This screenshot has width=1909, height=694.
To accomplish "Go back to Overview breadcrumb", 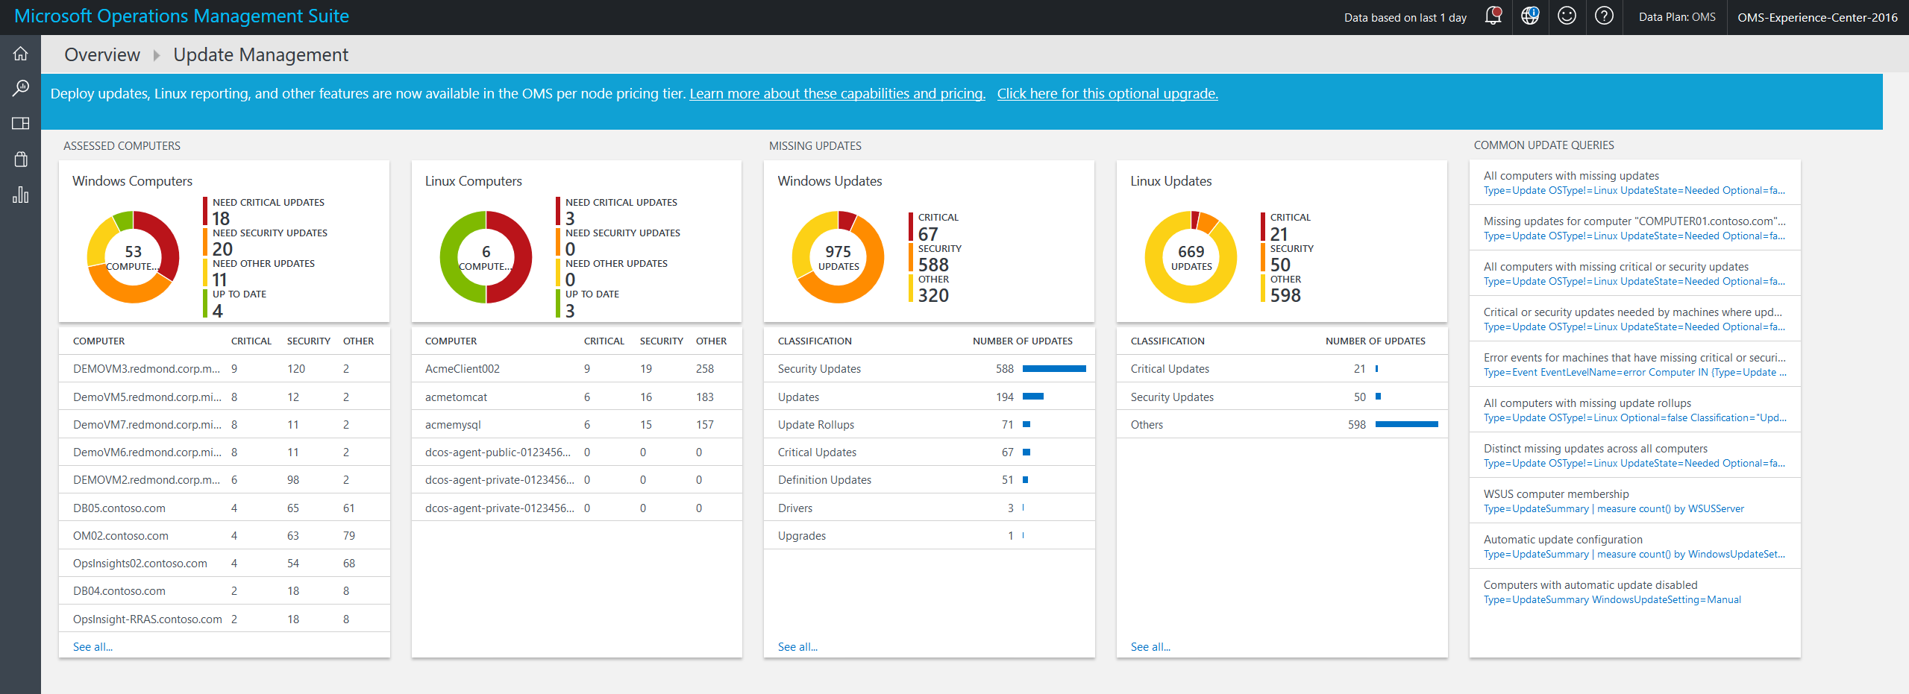I will (x=102, y=55).
